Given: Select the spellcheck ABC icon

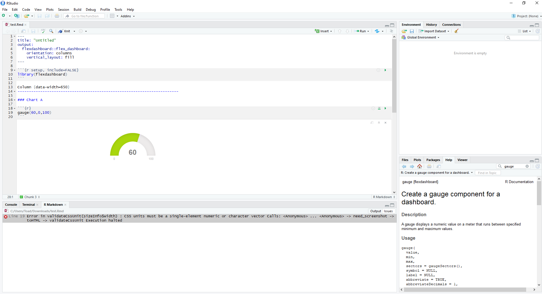Looking at the screenshot, I should 43,31.
